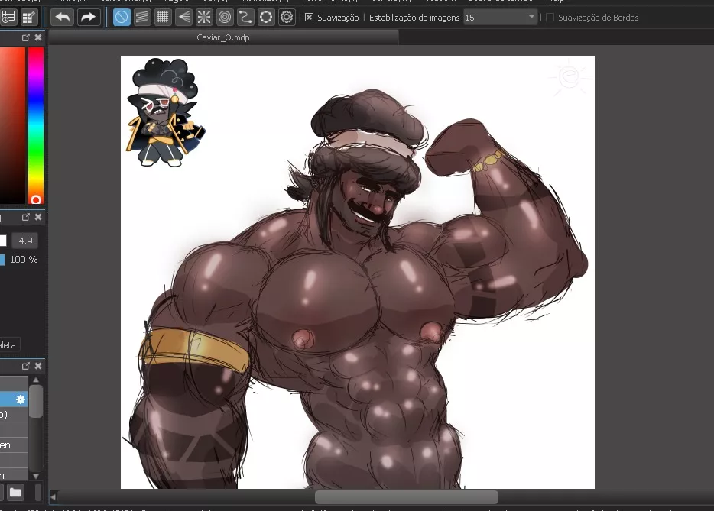Select the concentric circle snap guide
This screenshot has width=714, height=511.
[x=225, y=17]
